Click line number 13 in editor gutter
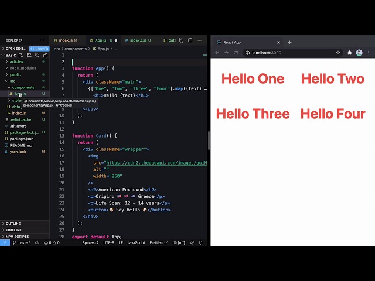 coord(62,136)
